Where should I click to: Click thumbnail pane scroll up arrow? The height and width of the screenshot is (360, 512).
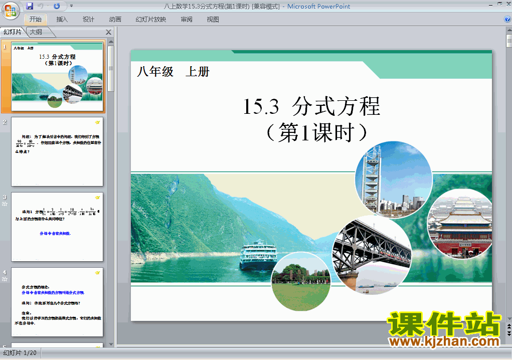coord(111,42)
